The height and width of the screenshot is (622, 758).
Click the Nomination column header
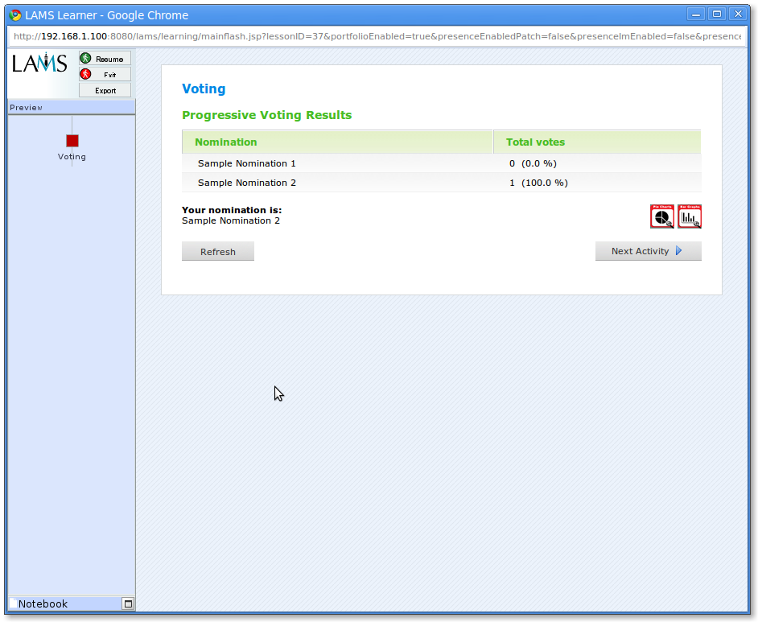coord(226,142)
